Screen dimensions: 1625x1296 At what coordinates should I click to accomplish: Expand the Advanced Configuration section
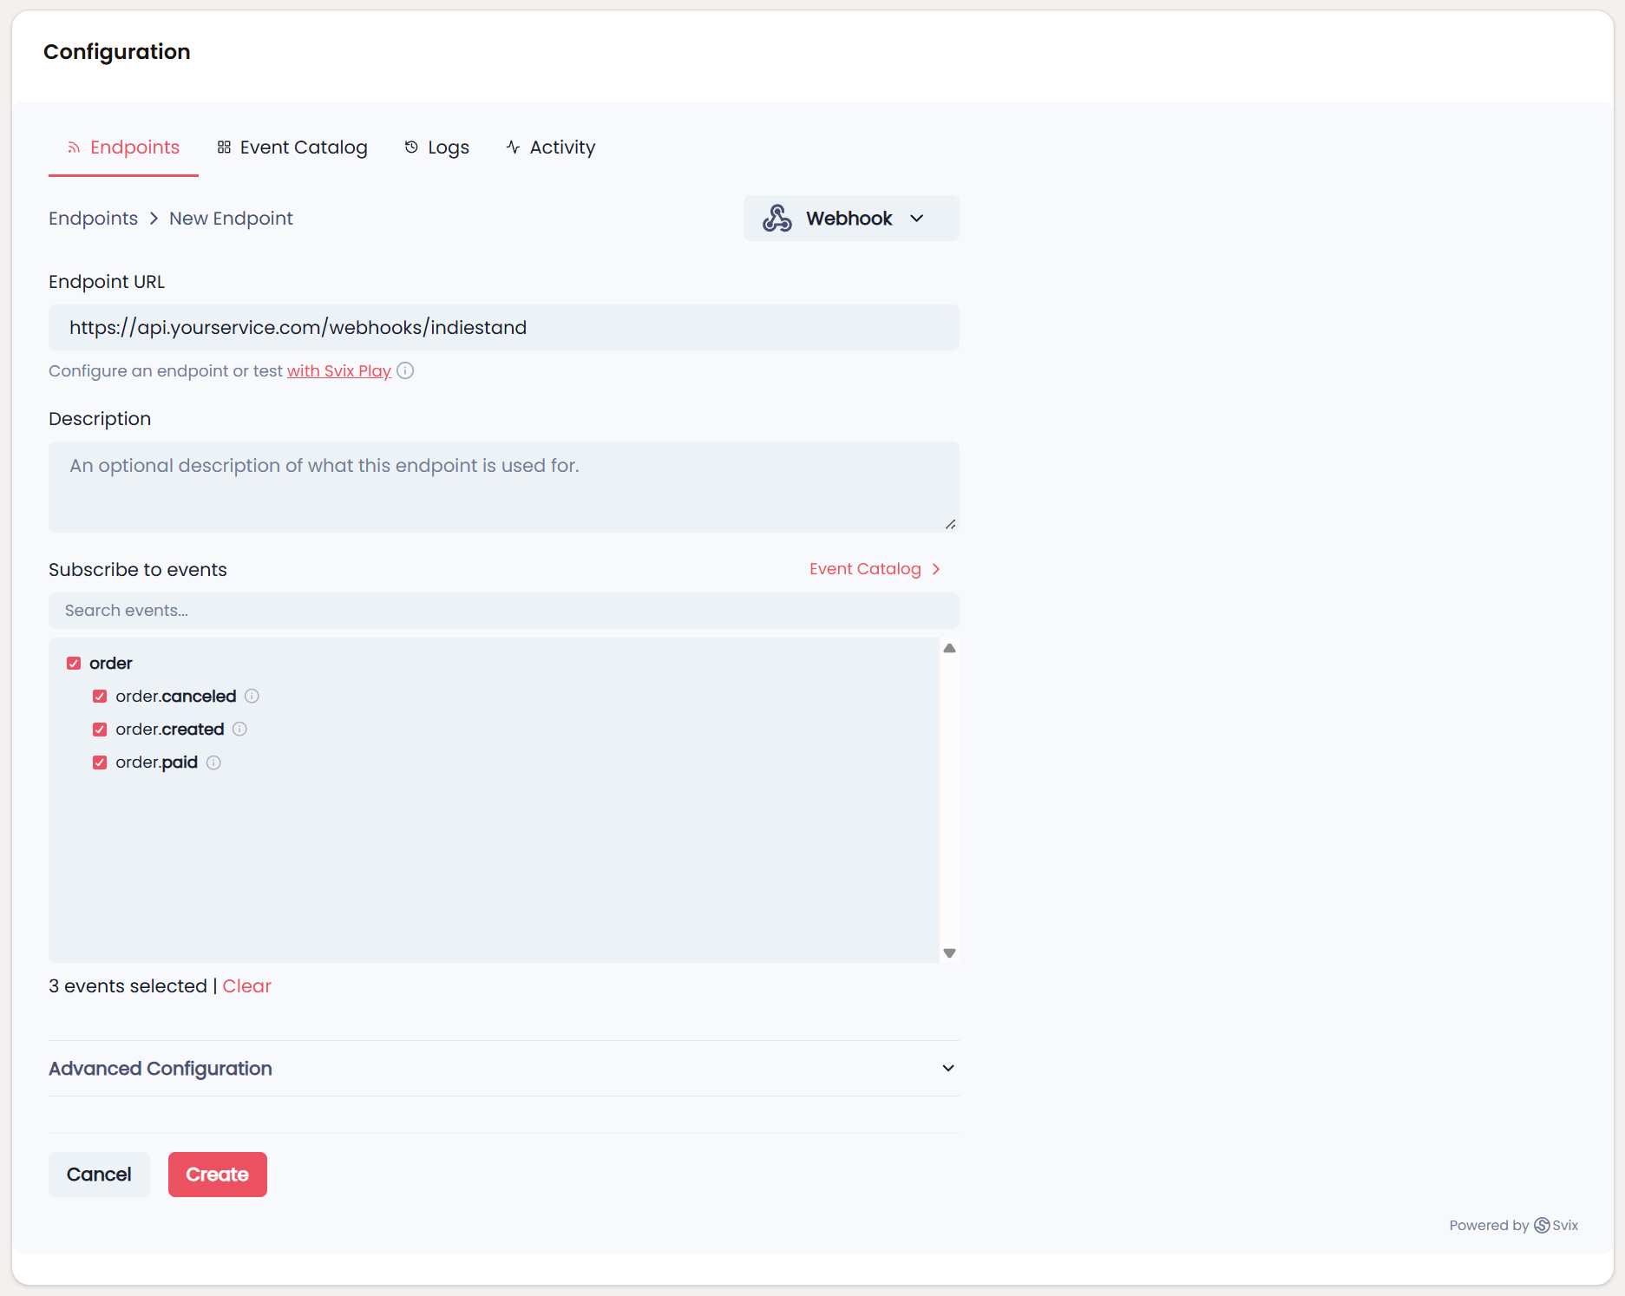pos(947,1068)
